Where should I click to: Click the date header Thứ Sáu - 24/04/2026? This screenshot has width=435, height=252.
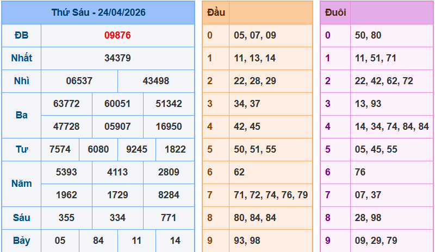click(98, 12)
